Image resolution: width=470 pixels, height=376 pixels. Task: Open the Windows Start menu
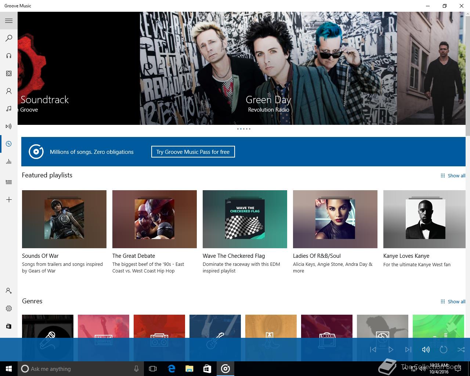(x=9, y=369)
